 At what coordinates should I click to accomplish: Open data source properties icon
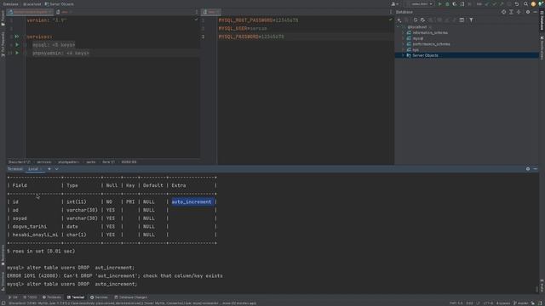pos(422,20)
